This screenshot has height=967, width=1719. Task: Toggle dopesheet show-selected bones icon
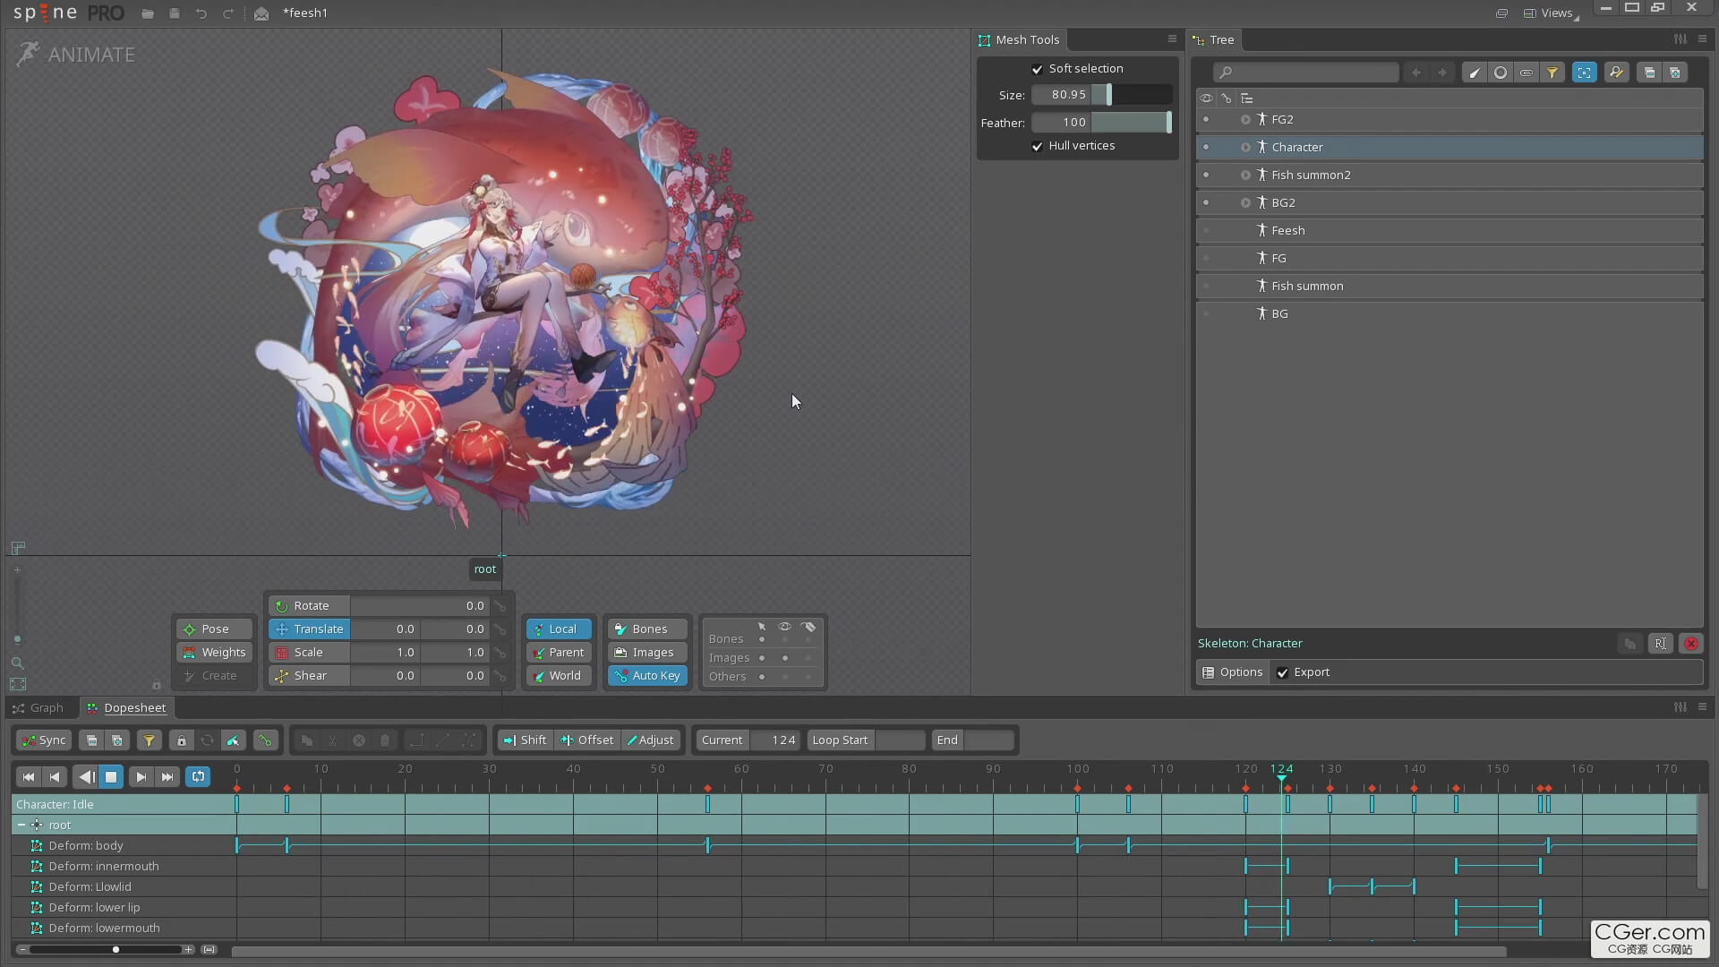click(233, 740)
